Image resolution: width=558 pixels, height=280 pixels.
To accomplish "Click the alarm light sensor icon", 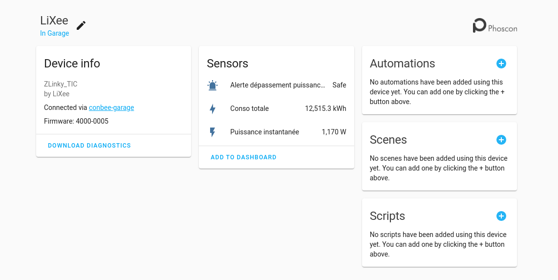I will [213, 85].
